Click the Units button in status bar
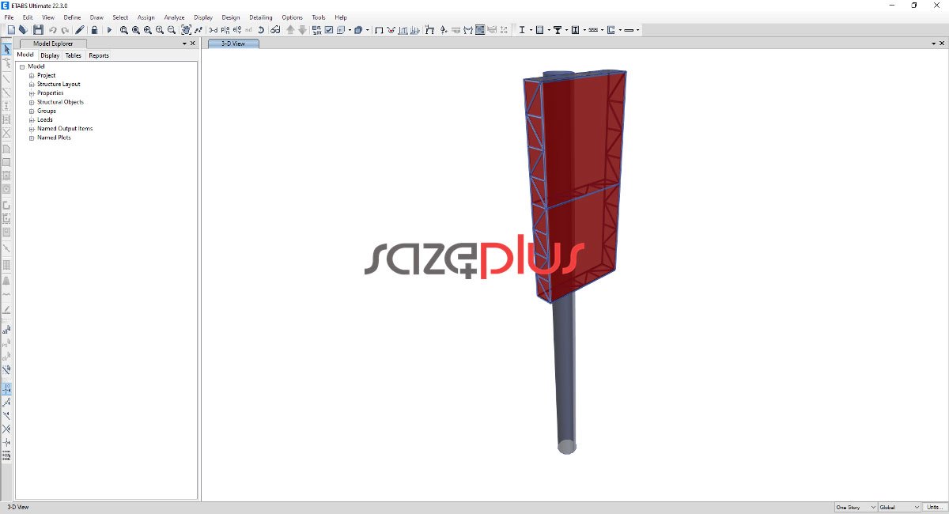The image size is (949, 514). point(933,507)
